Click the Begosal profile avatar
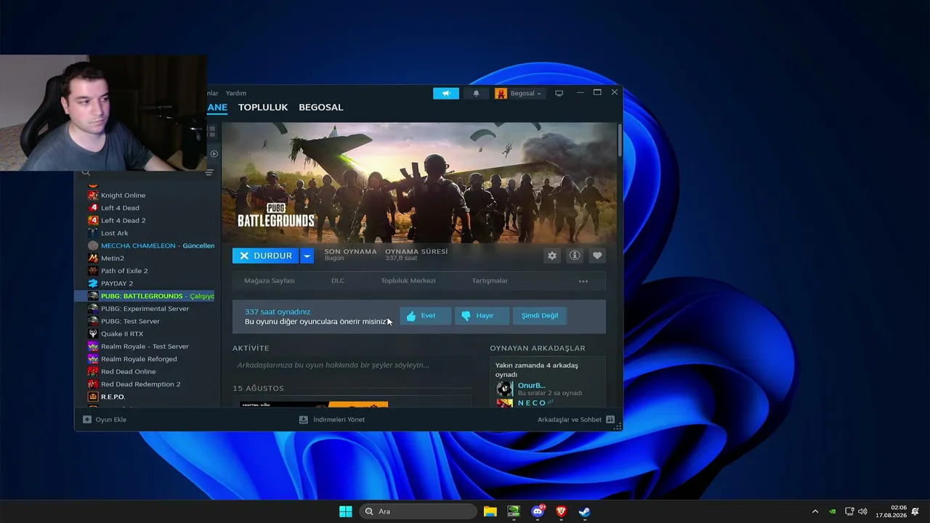Screen dimensions: 930x523 coord(501,94)
